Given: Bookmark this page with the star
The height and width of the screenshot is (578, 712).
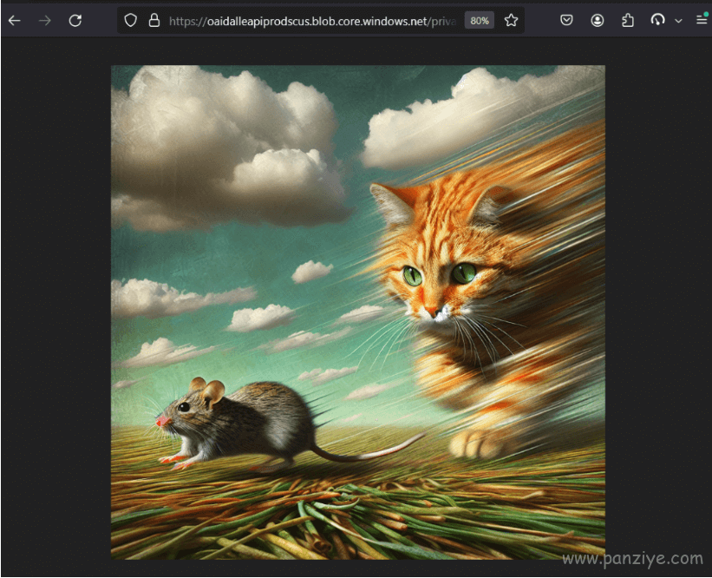Looking at the screenshot, I should [x=512, y=21].
